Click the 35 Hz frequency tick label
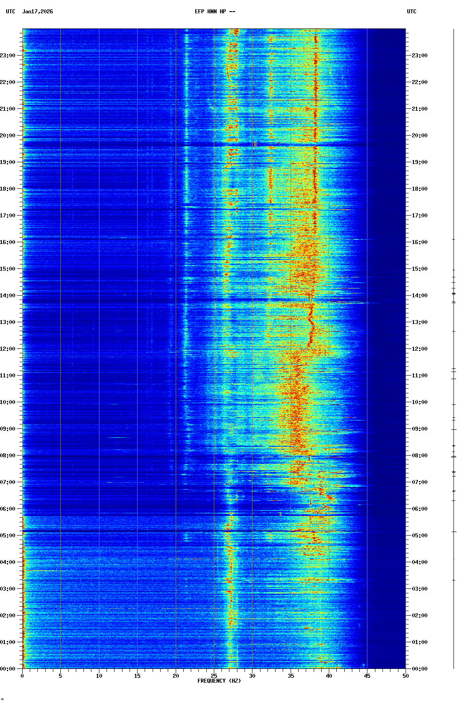The image size is (473, 704). click(291, 676)
